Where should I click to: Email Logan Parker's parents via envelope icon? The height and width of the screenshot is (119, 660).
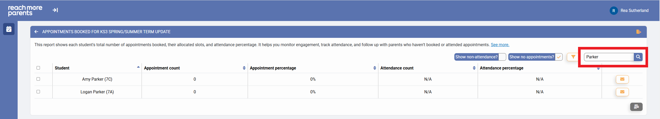622,92
